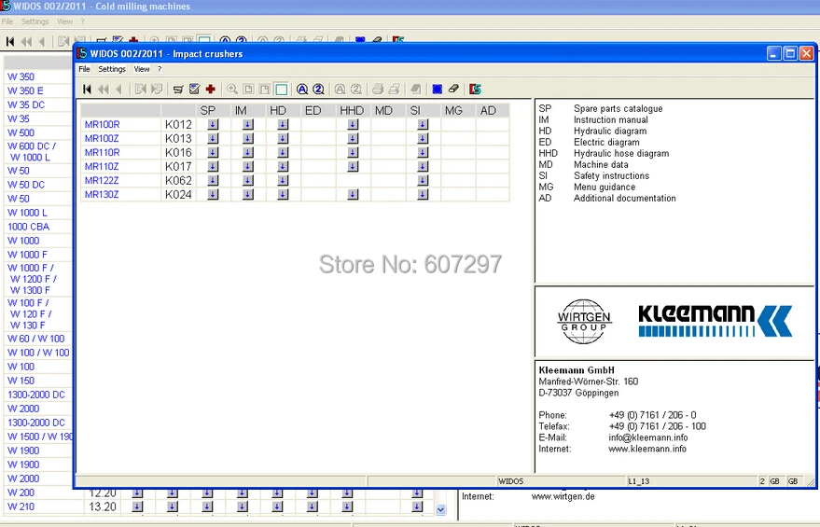The width and height of the screenshot is (820, 527).
Task: Select the MR100Z model link
Action: click(102, 139)
